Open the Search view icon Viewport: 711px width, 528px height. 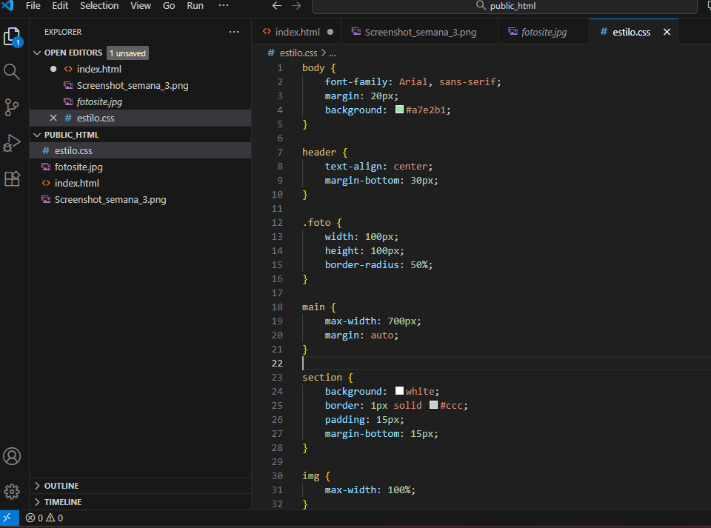click(12, 72)
